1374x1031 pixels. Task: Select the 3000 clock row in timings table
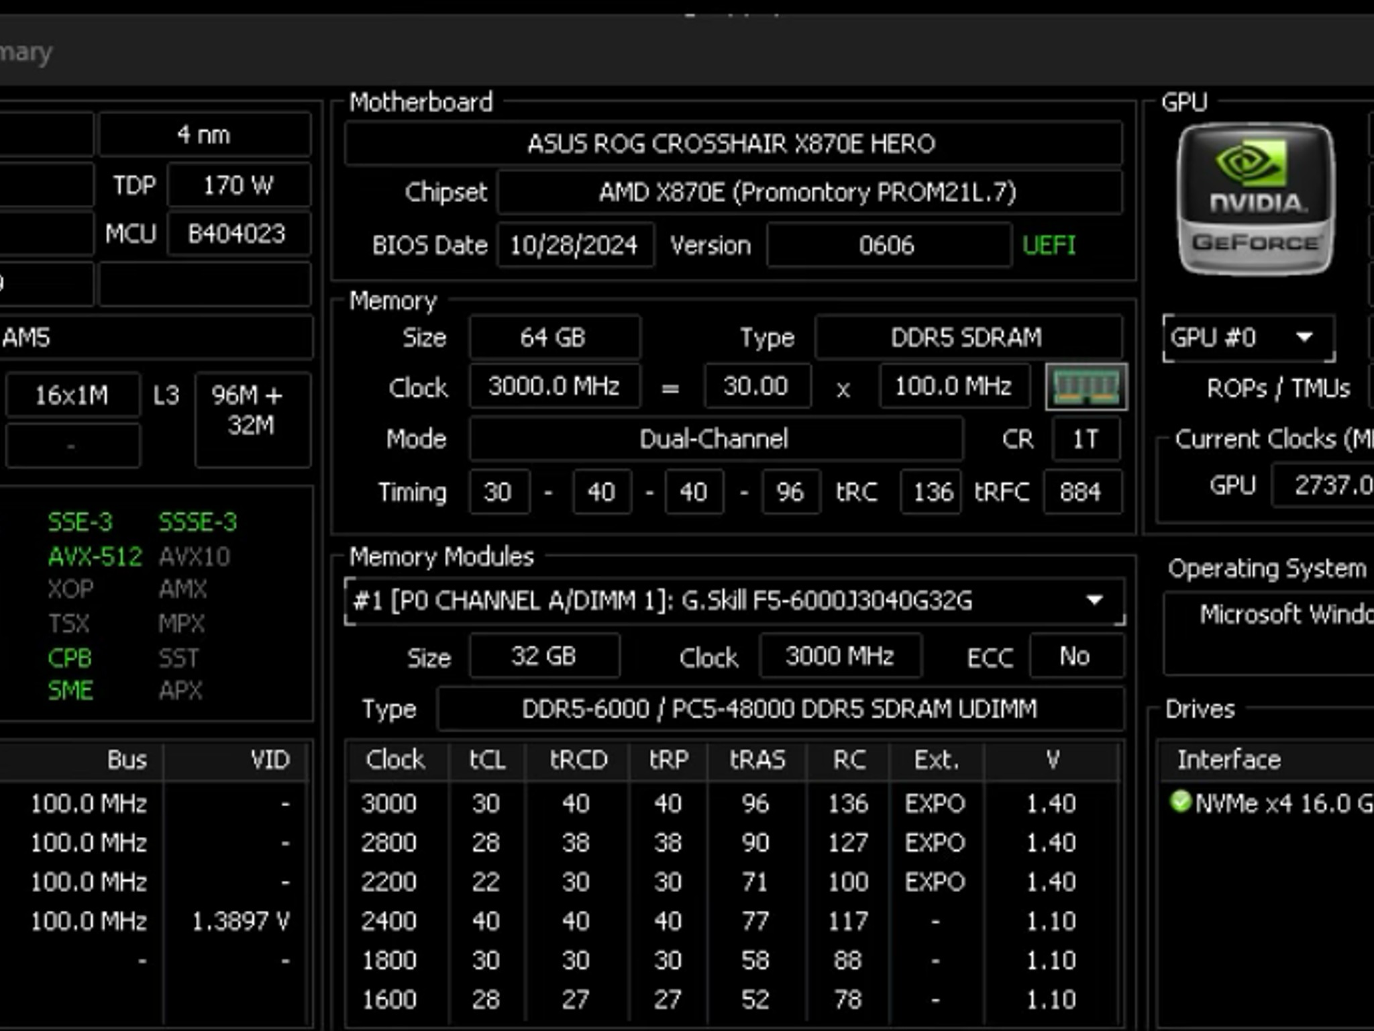734,803
